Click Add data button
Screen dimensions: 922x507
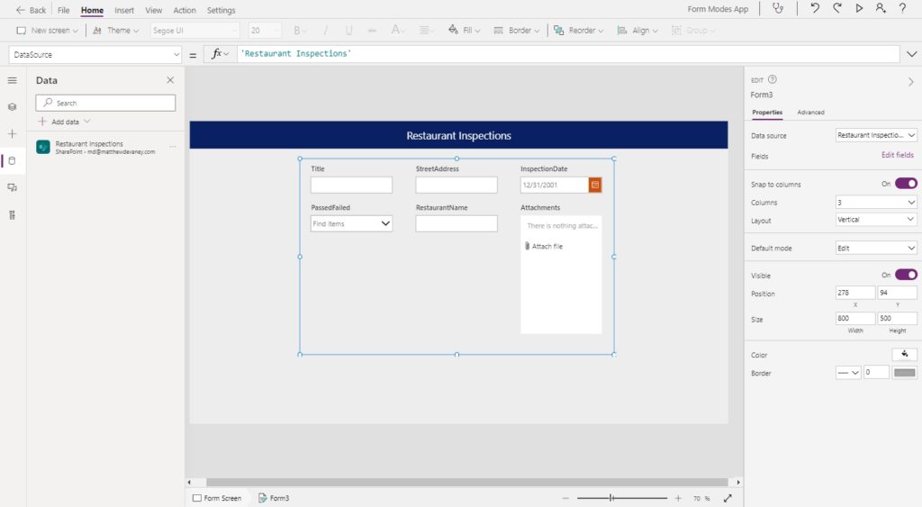pyautogui.click(x=65, y=122)
